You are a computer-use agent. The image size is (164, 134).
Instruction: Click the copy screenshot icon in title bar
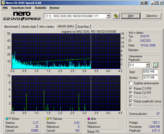142,3
